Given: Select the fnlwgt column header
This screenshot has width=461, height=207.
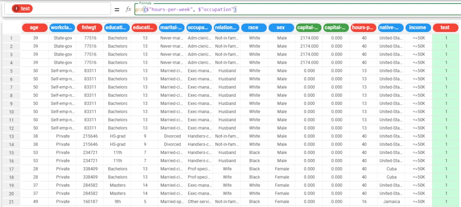Looking at the screenshot, I should pos(90,28).
